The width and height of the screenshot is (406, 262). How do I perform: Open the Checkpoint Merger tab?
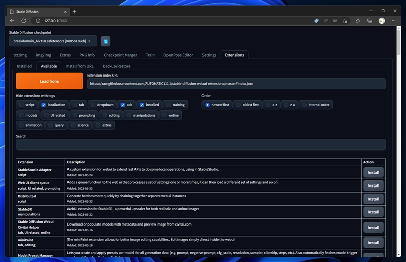120,55
